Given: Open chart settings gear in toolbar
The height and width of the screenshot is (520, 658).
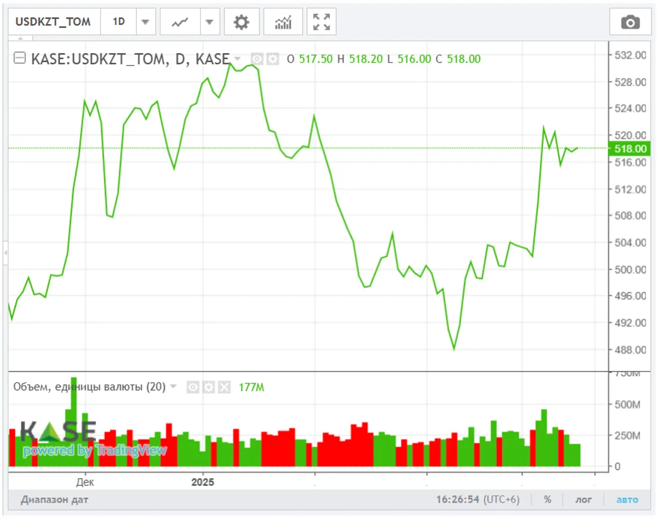Looking at the screenshot, I should [241, 22].
